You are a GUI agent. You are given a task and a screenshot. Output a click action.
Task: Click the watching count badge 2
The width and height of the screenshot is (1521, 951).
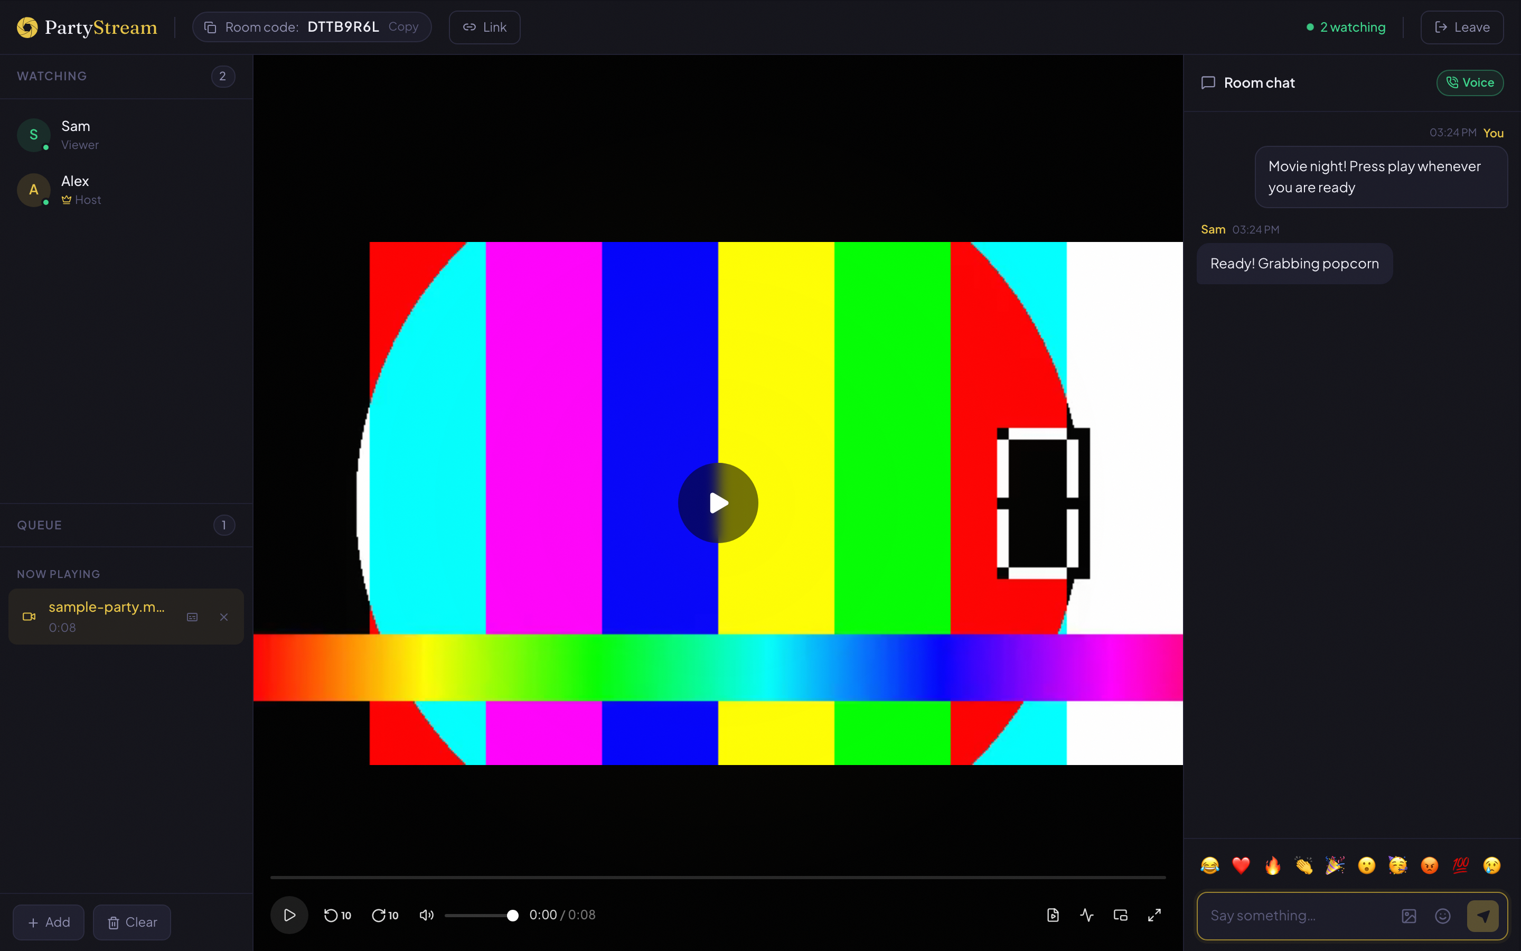pos(222,76)
